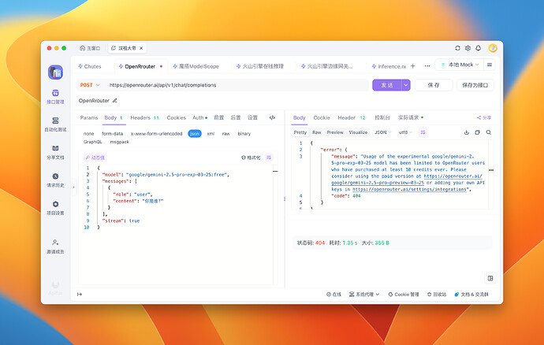Click the 格式化 format button in body editor

pos(251,158)
